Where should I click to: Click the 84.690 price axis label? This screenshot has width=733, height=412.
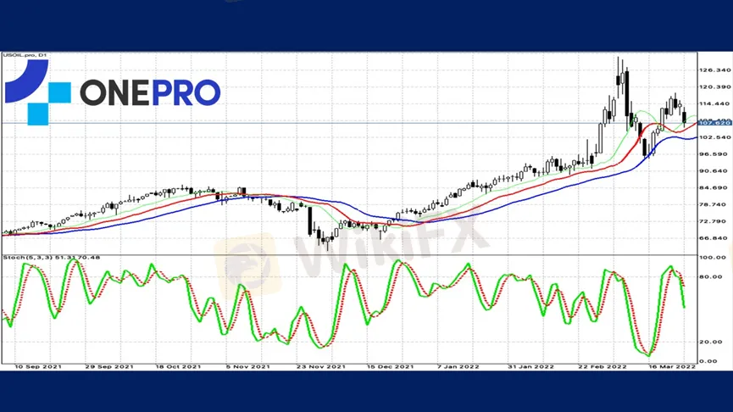point(714,187)
